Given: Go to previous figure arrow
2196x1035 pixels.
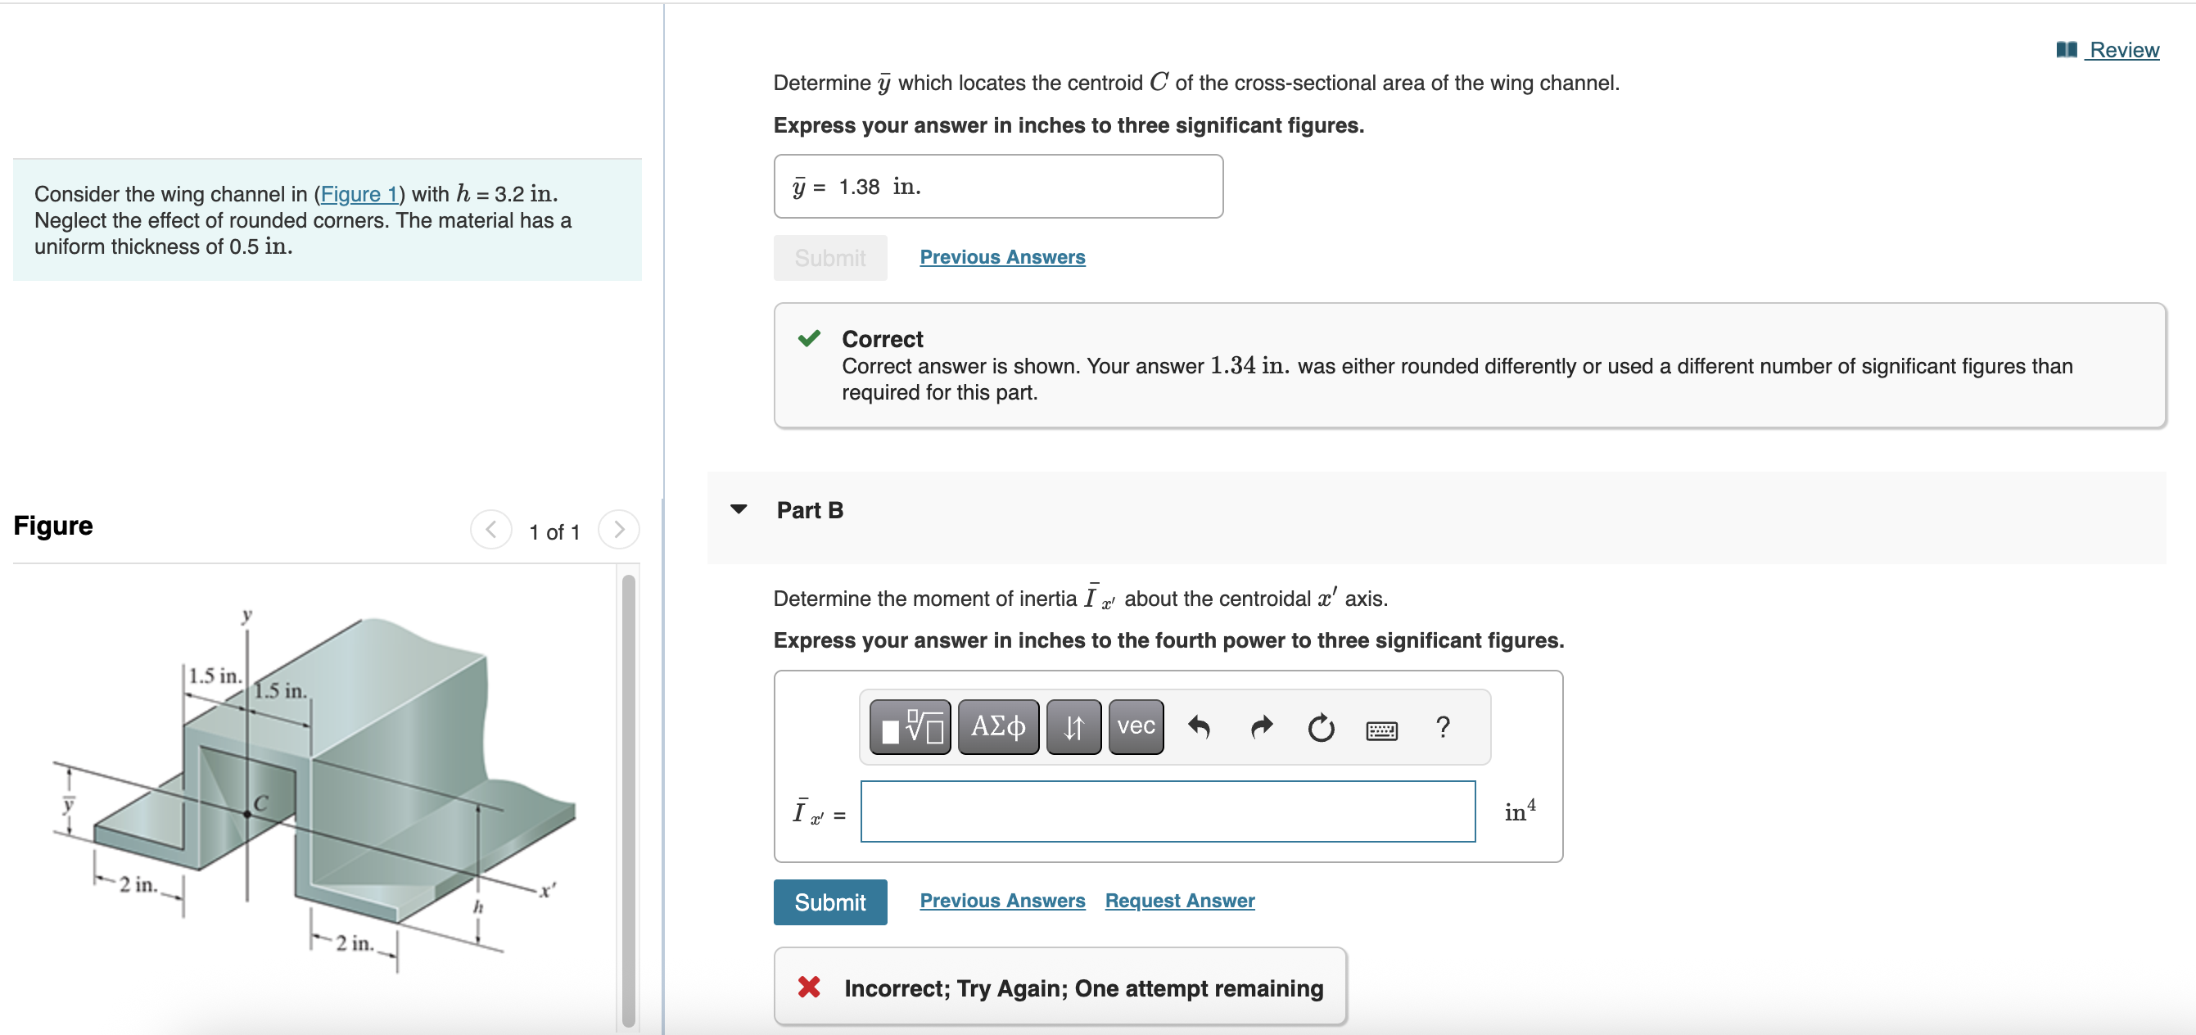Looking at the screenshot, I should tap(491, 531).
